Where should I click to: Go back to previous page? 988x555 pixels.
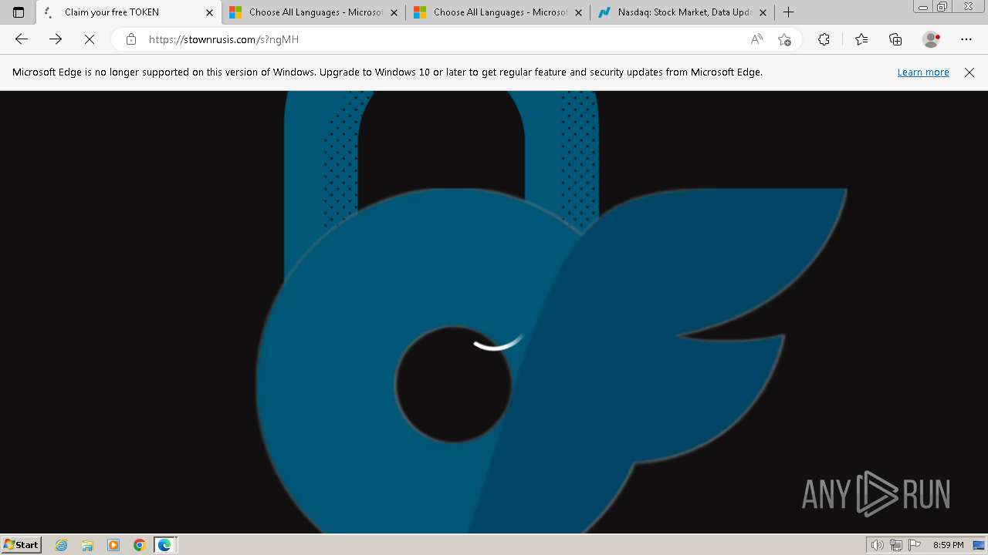[x=22, y=39]
